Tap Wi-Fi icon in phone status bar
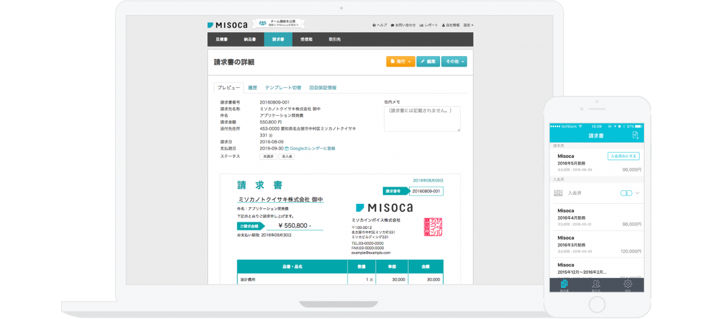 click(x=580, y=126)
